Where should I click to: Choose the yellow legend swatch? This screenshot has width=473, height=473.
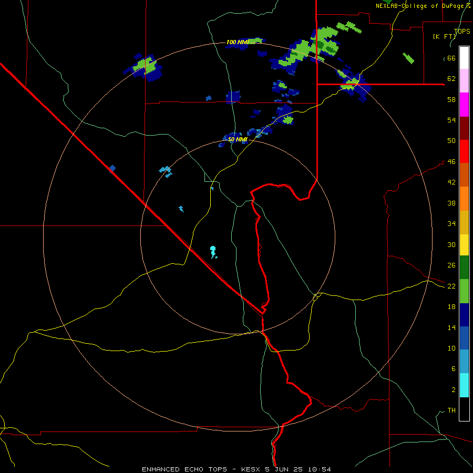[464, 245]
